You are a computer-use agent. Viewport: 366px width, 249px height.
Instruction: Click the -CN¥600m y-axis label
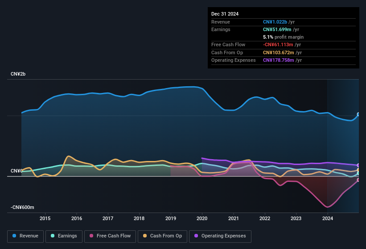[22, 207]
